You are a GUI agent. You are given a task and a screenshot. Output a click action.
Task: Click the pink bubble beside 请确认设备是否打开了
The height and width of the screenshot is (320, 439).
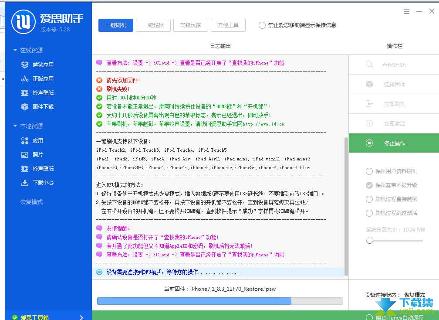point(99,237)
